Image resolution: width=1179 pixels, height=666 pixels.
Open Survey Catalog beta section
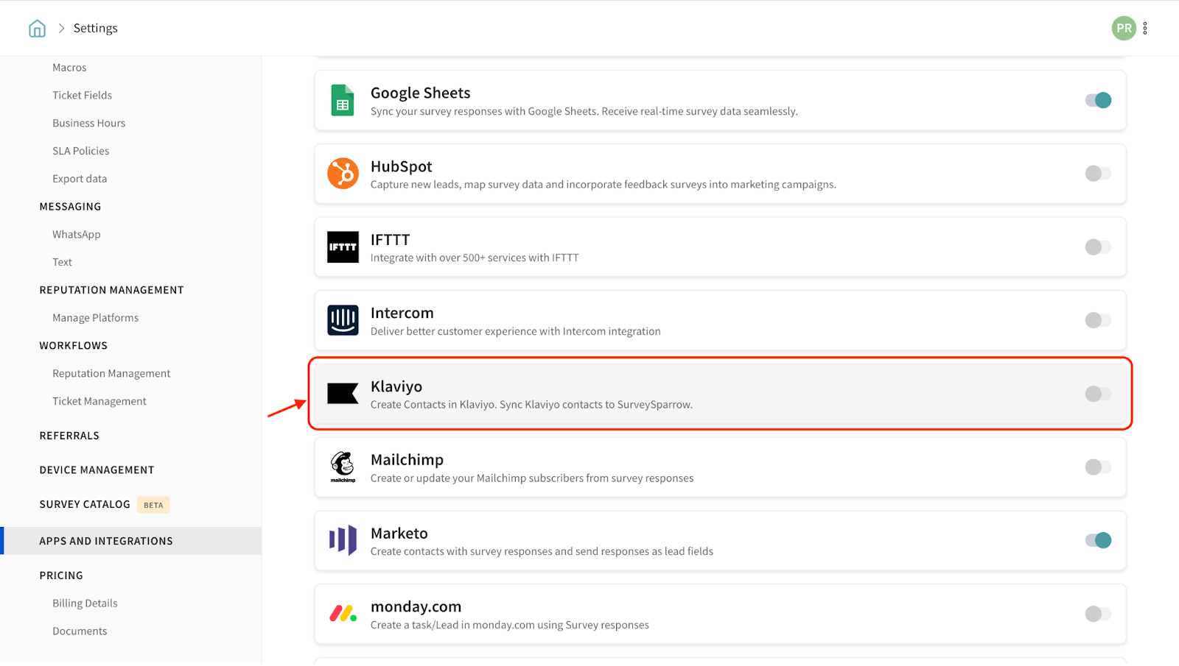point(85,504)
